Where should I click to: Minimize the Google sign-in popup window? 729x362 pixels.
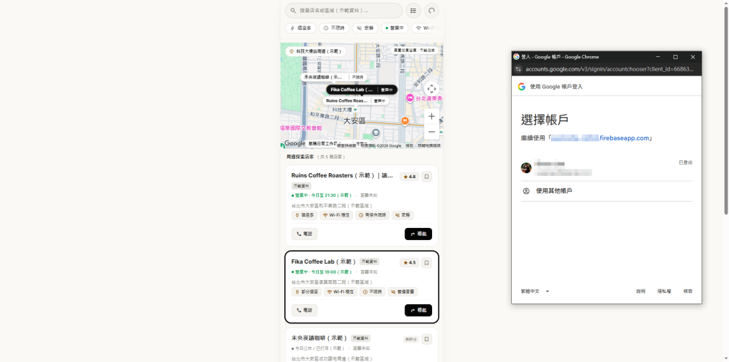point(659,57)
